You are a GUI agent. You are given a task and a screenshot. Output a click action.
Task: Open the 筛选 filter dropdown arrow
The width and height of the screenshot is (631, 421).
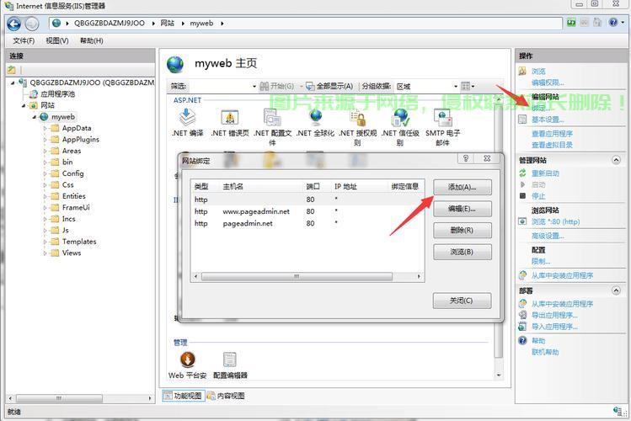coord(254,87)
